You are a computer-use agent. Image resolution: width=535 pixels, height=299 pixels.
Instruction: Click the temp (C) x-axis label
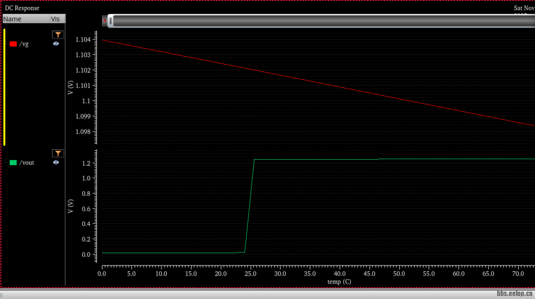pos(339,282)
